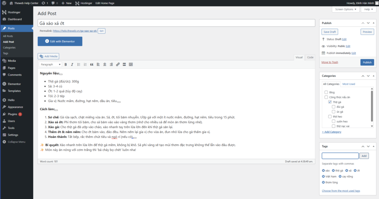Center align the text

[105, 64]
